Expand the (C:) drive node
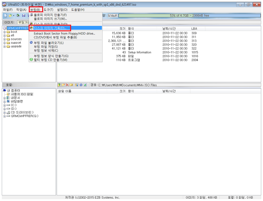This screenshot has height=201, width=263. pyautogui.click(x=5, y=105)
